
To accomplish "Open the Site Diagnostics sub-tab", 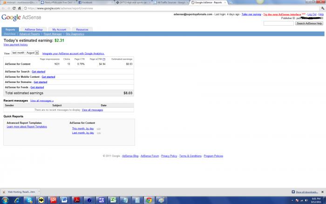I will [75, 34].
